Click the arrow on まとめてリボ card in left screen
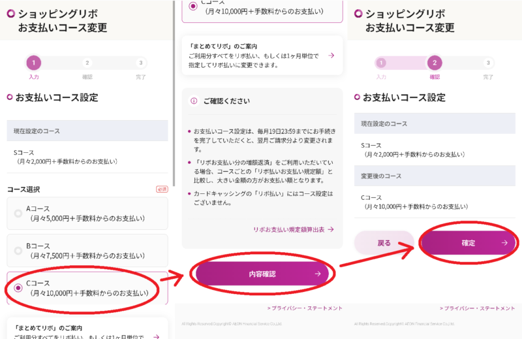The width and height of the screenshot is (522, 339). pyautogui.click(x=156, y=336)
